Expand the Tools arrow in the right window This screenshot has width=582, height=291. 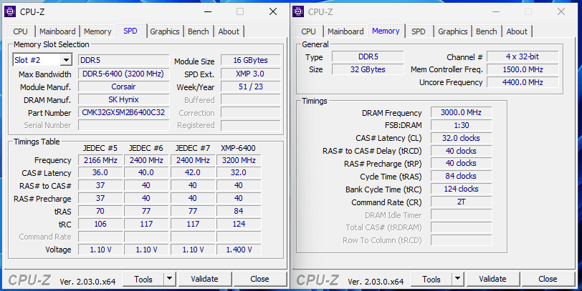click(x=457, y=279)
